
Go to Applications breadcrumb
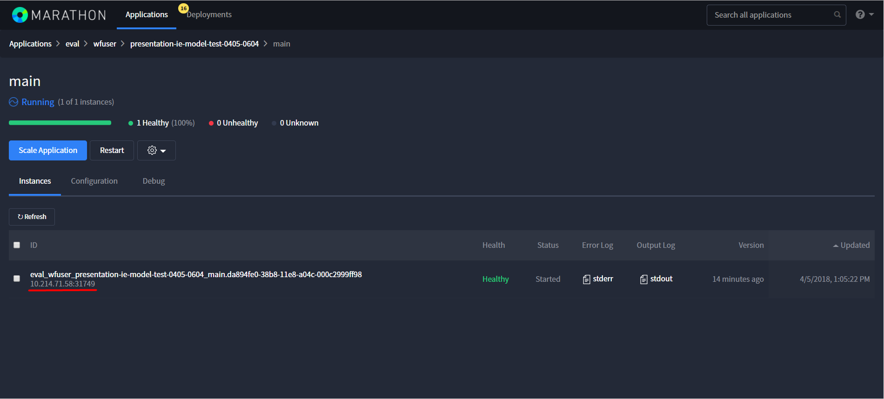point(30,44)
